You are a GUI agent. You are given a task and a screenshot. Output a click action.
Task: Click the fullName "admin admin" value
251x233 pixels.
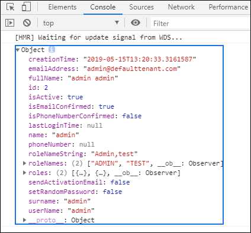pyautogui.click(x=93, y=78)
